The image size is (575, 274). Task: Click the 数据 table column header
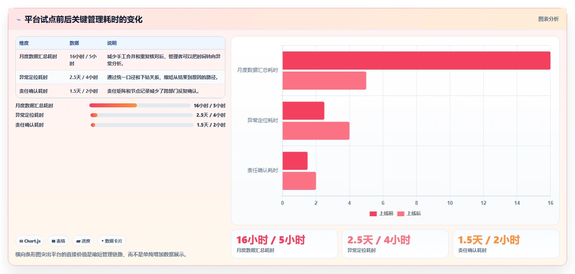74,43
